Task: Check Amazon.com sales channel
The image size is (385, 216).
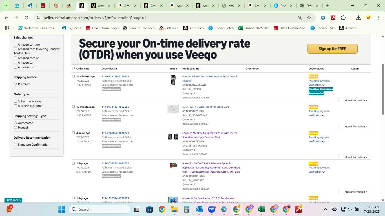Action: tap(16, 67)
